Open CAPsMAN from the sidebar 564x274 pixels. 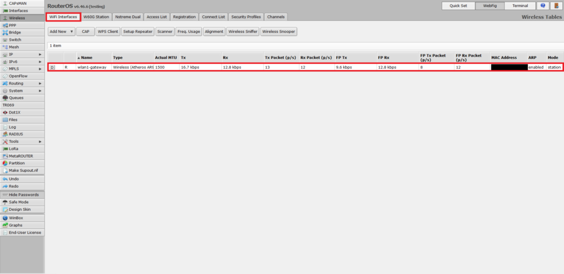pyautogui.click(x=22, y=3)
